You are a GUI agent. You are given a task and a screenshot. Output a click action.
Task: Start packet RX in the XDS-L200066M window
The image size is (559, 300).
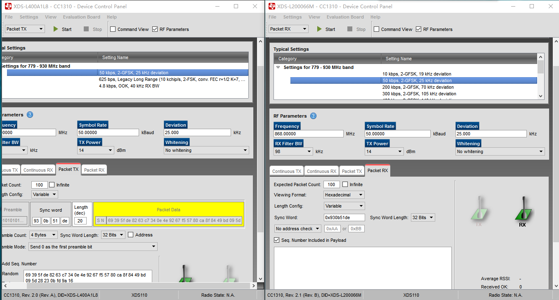click(326, 29)
